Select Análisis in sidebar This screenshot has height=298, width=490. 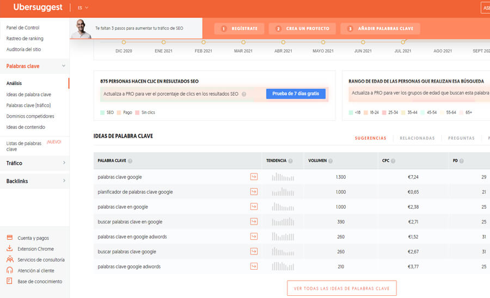coord(14,83)
